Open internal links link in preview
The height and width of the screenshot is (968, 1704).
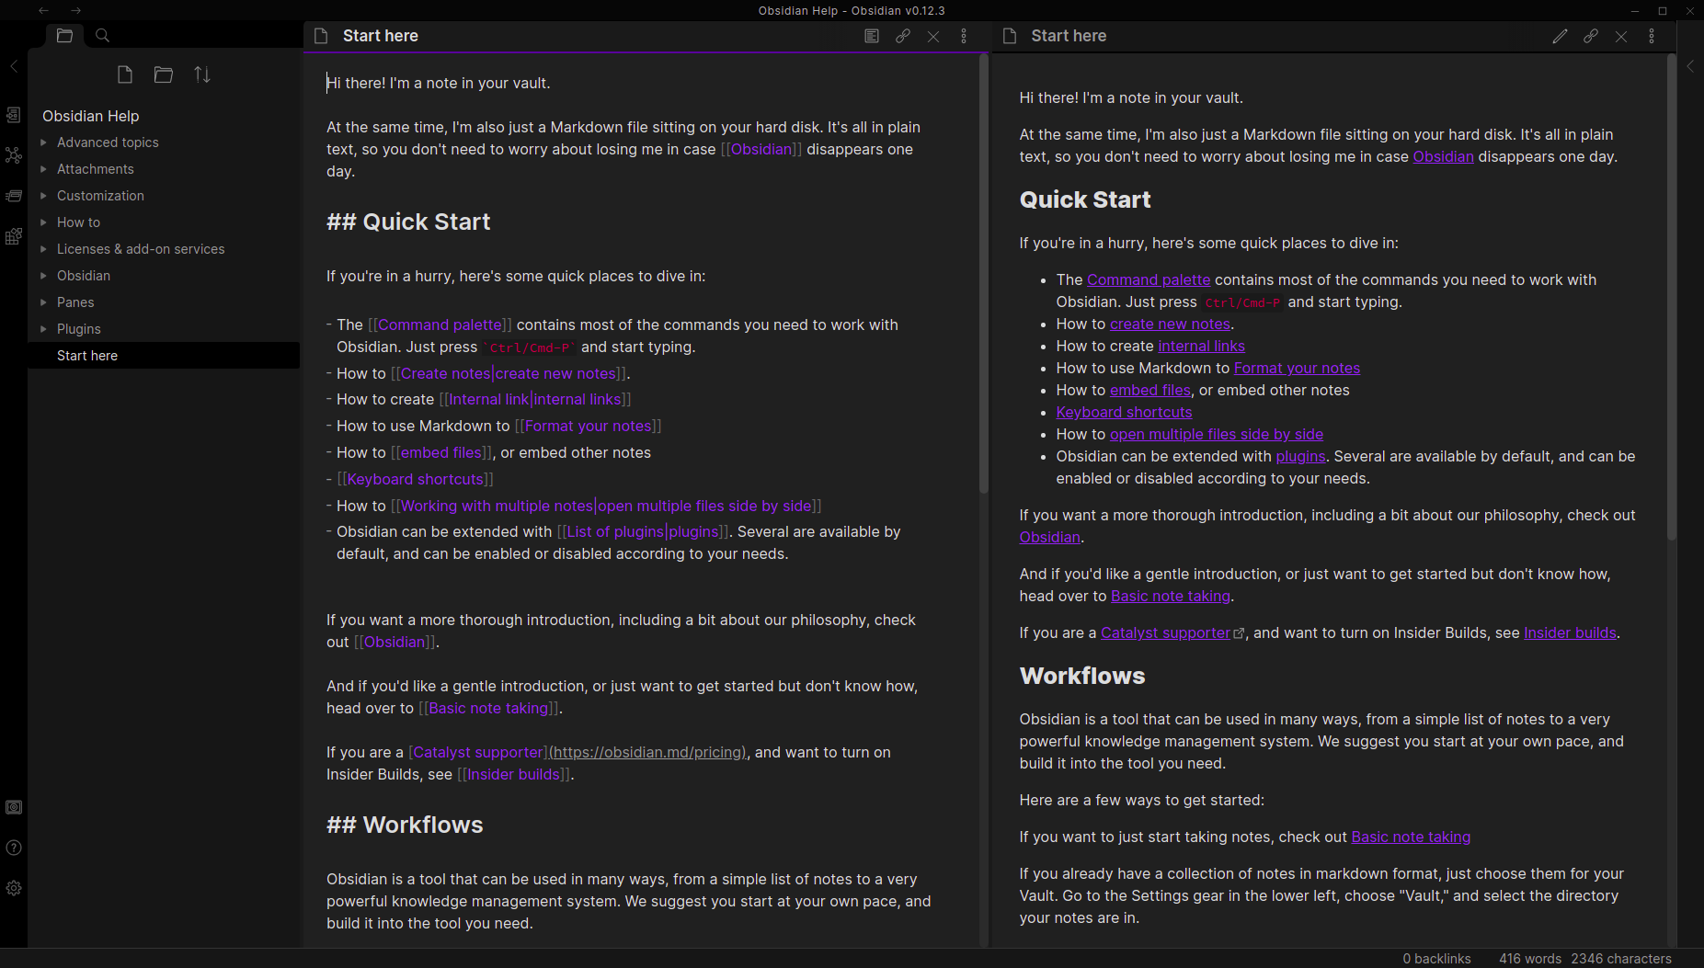(x=1201, y=346)
